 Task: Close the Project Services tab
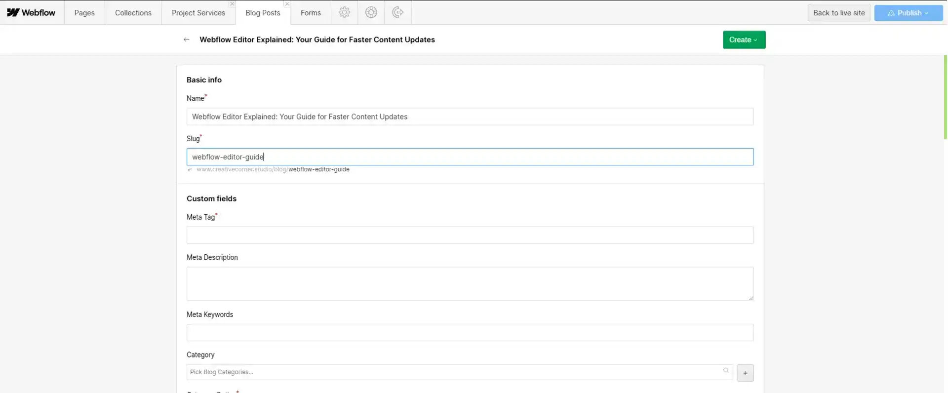point(232,4)
